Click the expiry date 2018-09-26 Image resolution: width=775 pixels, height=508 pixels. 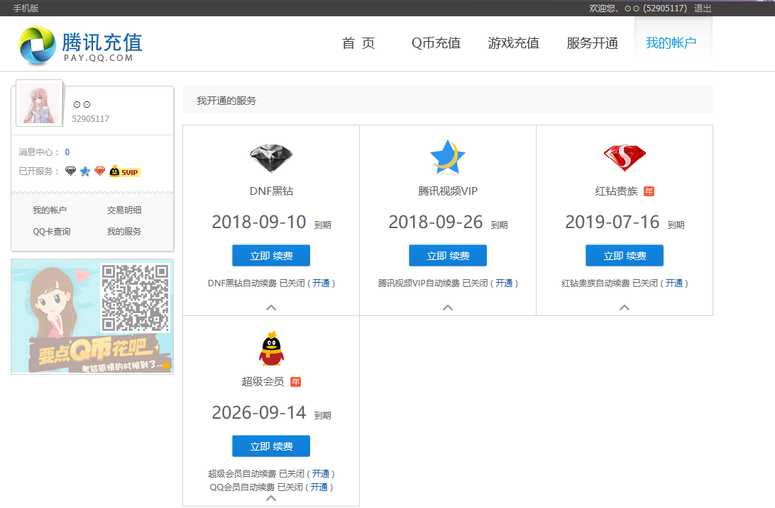pos(436,222)
